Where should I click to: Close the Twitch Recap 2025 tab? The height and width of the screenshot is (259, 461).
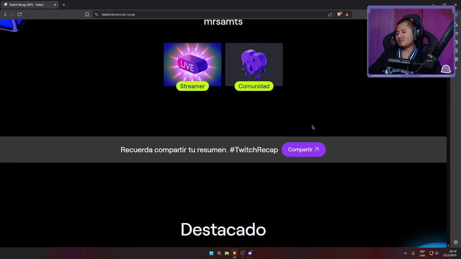coord(55,5)
